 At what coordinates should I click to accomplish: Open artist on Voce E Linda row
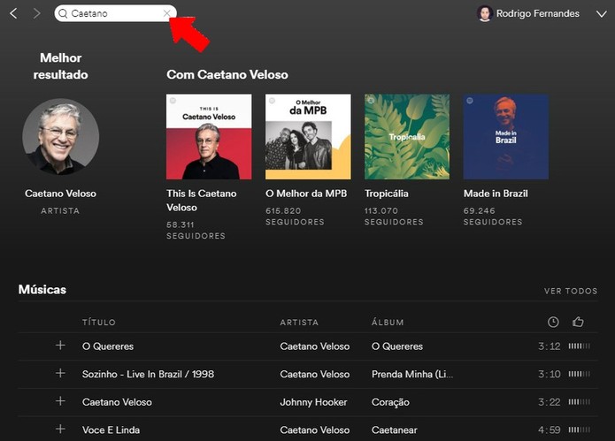click(314, 430)
